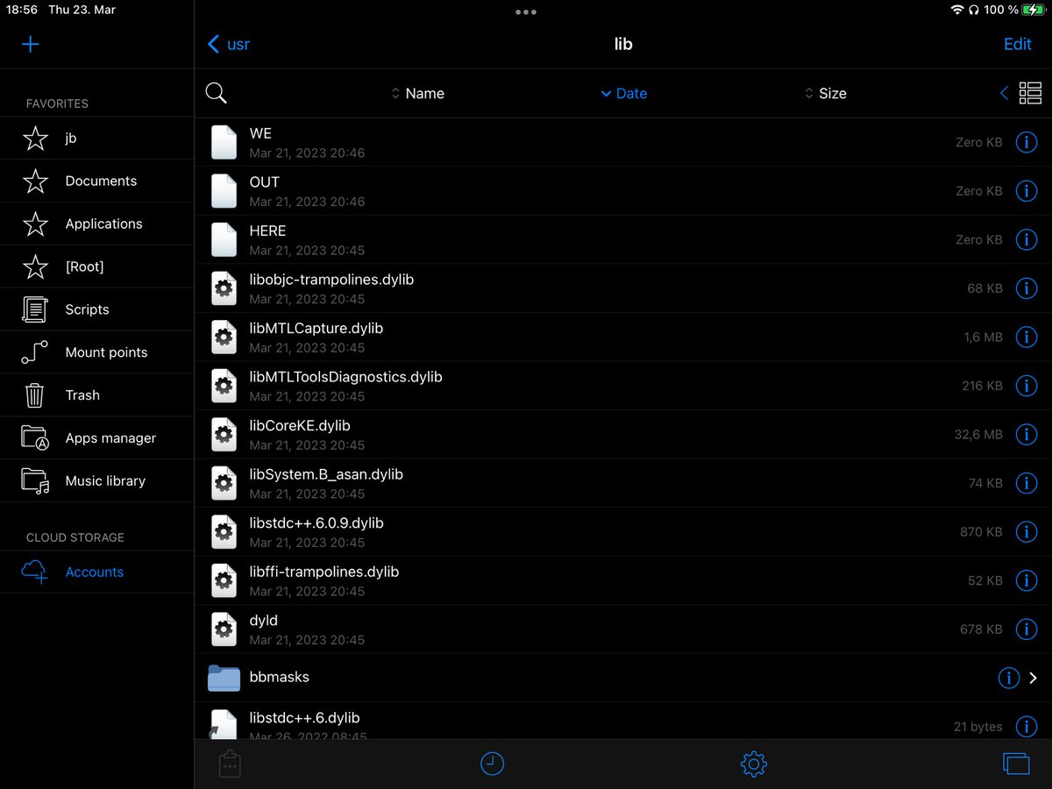This screenshot has height=789, width=1052.
Task: Tap the blank document thumbnail of WE
Action: [224, 142]
